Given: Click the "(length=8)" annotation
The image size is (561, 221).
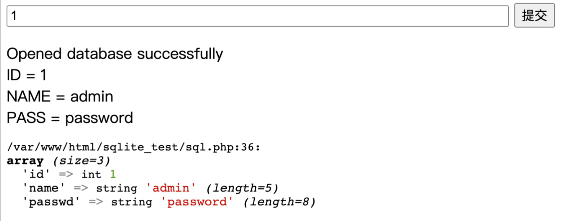Looking at the screenshot, I should [279, 202].
